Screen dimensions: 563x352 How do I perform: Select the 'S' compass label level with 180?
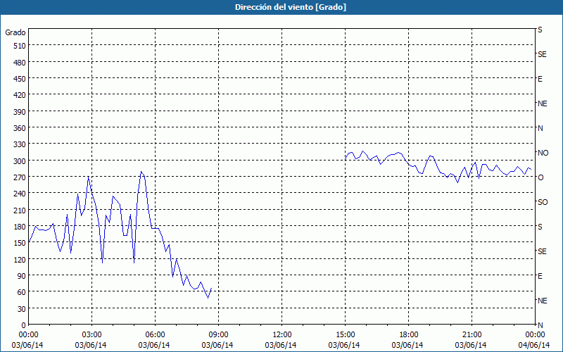[x=540, y=227]
